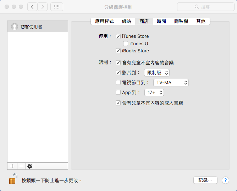Enable the iTunes U checkbox
This screenshot has width=237, height=191.
pos(126,44)
